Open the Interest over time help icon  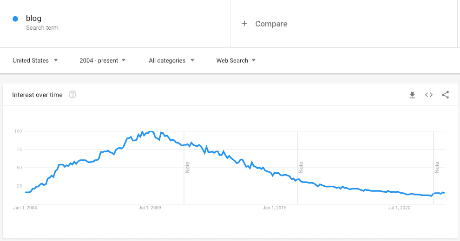(x=72, y=95)
